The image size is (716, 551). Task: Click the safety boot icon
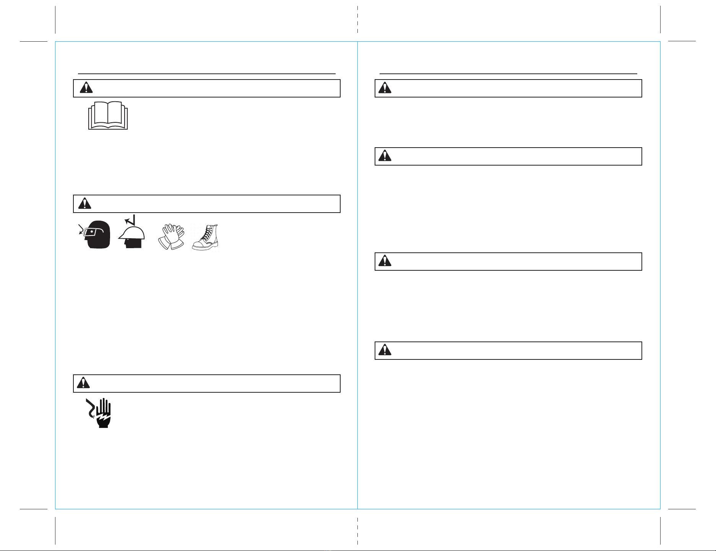(x=206, y=237)
